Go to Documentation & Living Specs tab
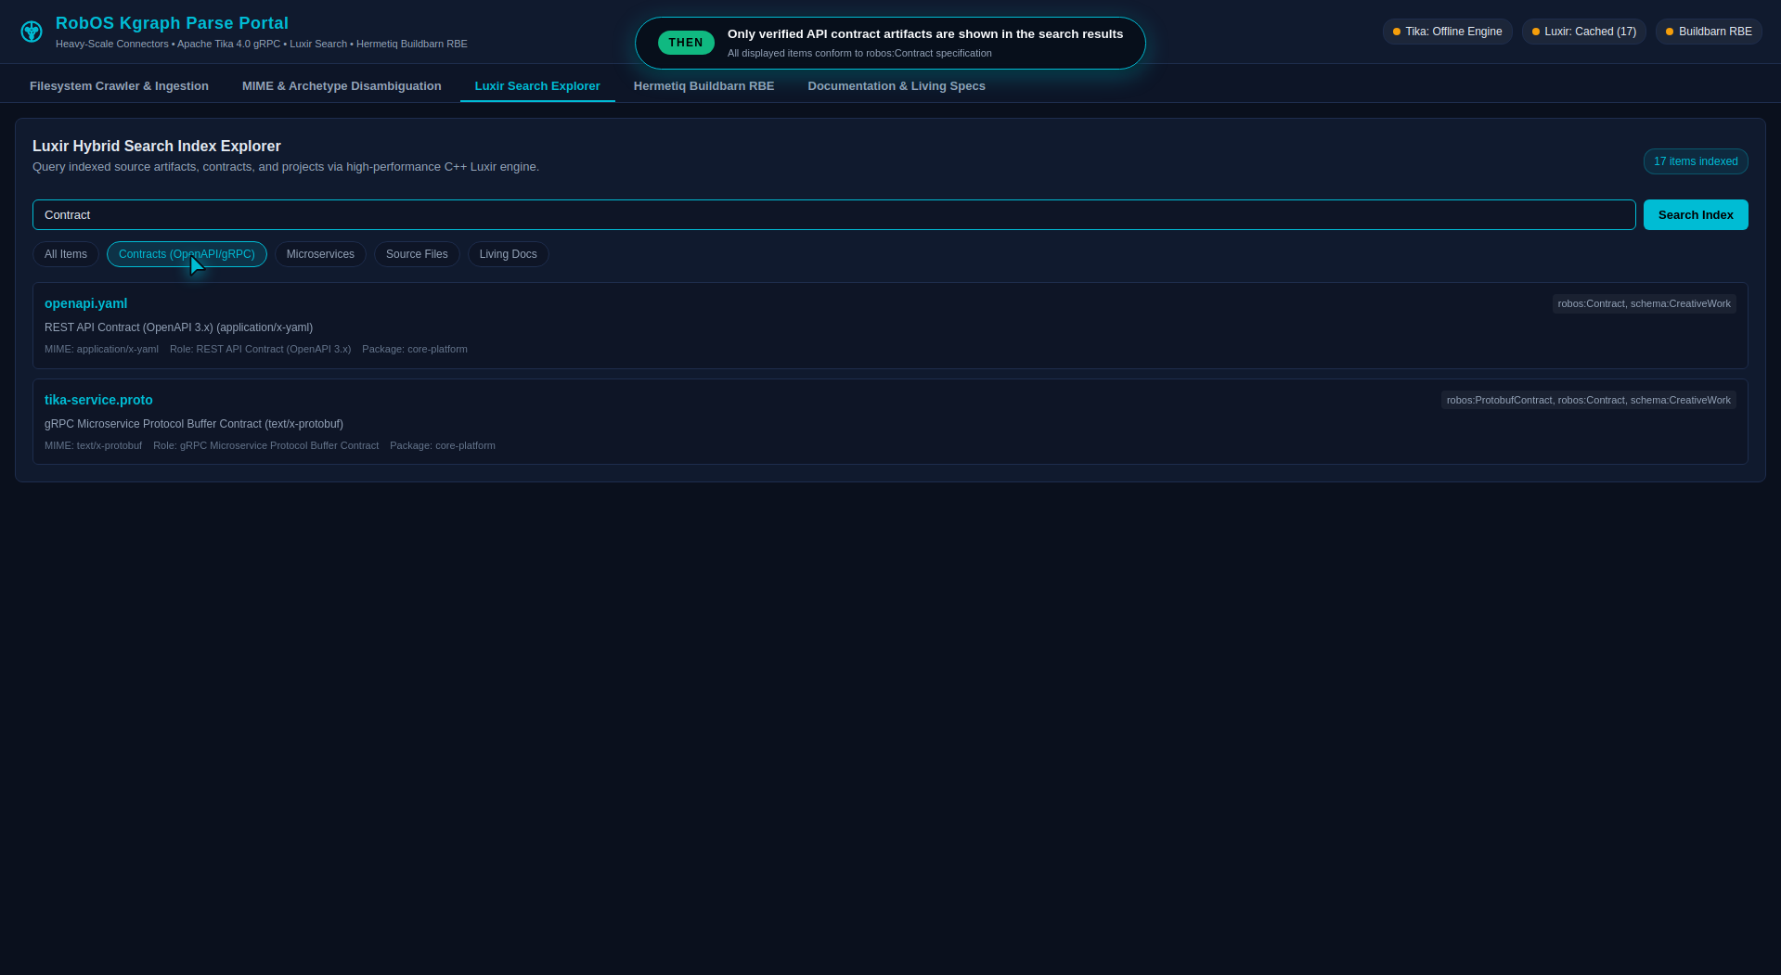 (x=897, y=85)
